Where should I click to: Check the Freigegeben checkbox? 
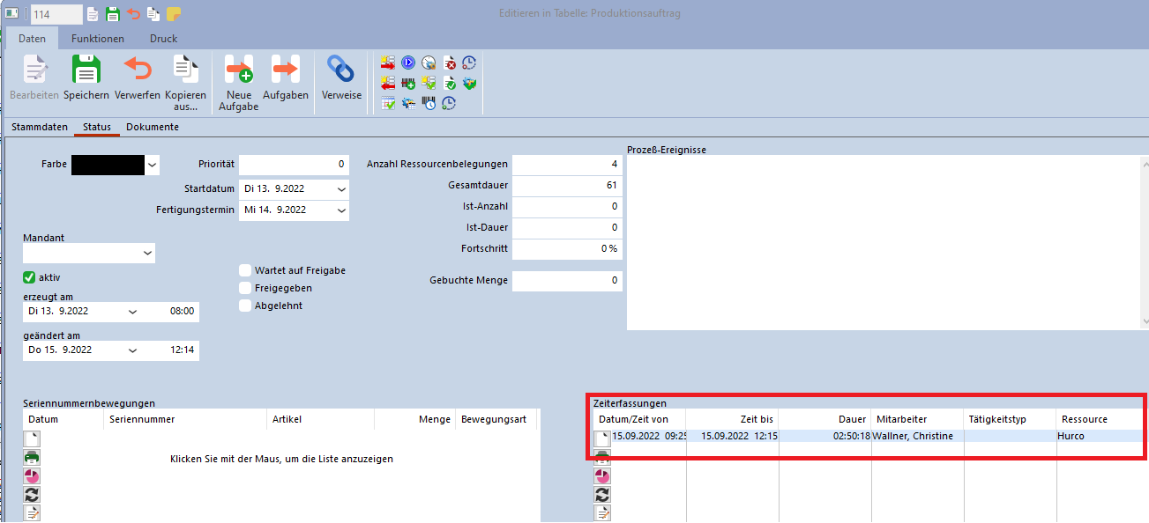(x=245, y=288)
